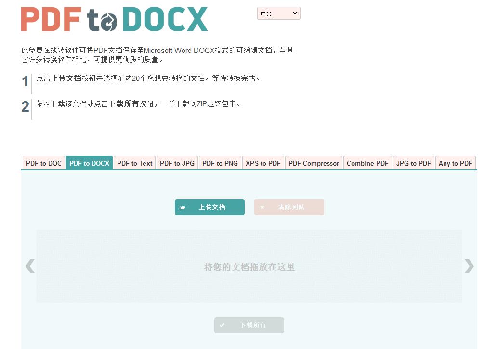This screenshot has width=497, height=349.
Task: Switch to the PDF to PNG tab
Action: pos(220,163)
